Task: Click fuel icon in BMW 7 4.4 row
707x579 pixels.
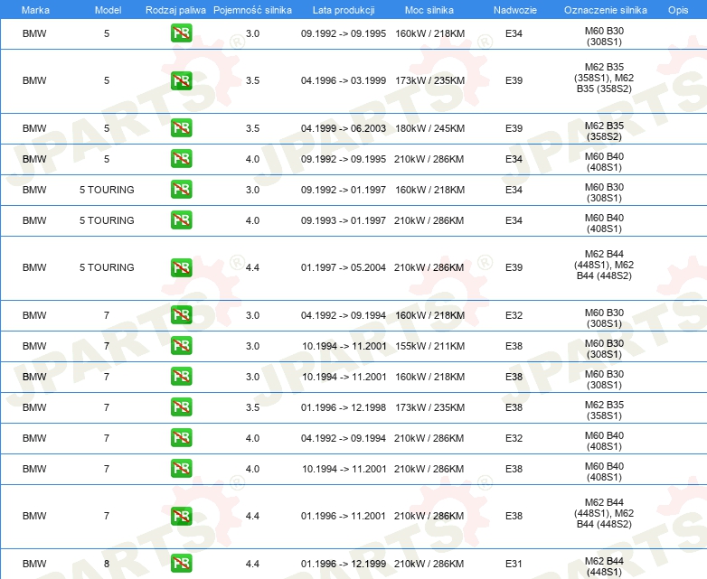Action: pyautogui.click(x=181, y=517)
